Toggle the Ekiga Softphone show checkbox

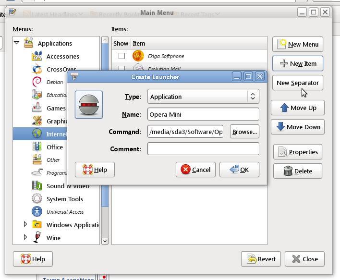click(121, 56)
